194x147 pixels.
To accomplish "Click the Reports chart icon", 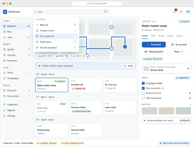I will coord(5,110).
